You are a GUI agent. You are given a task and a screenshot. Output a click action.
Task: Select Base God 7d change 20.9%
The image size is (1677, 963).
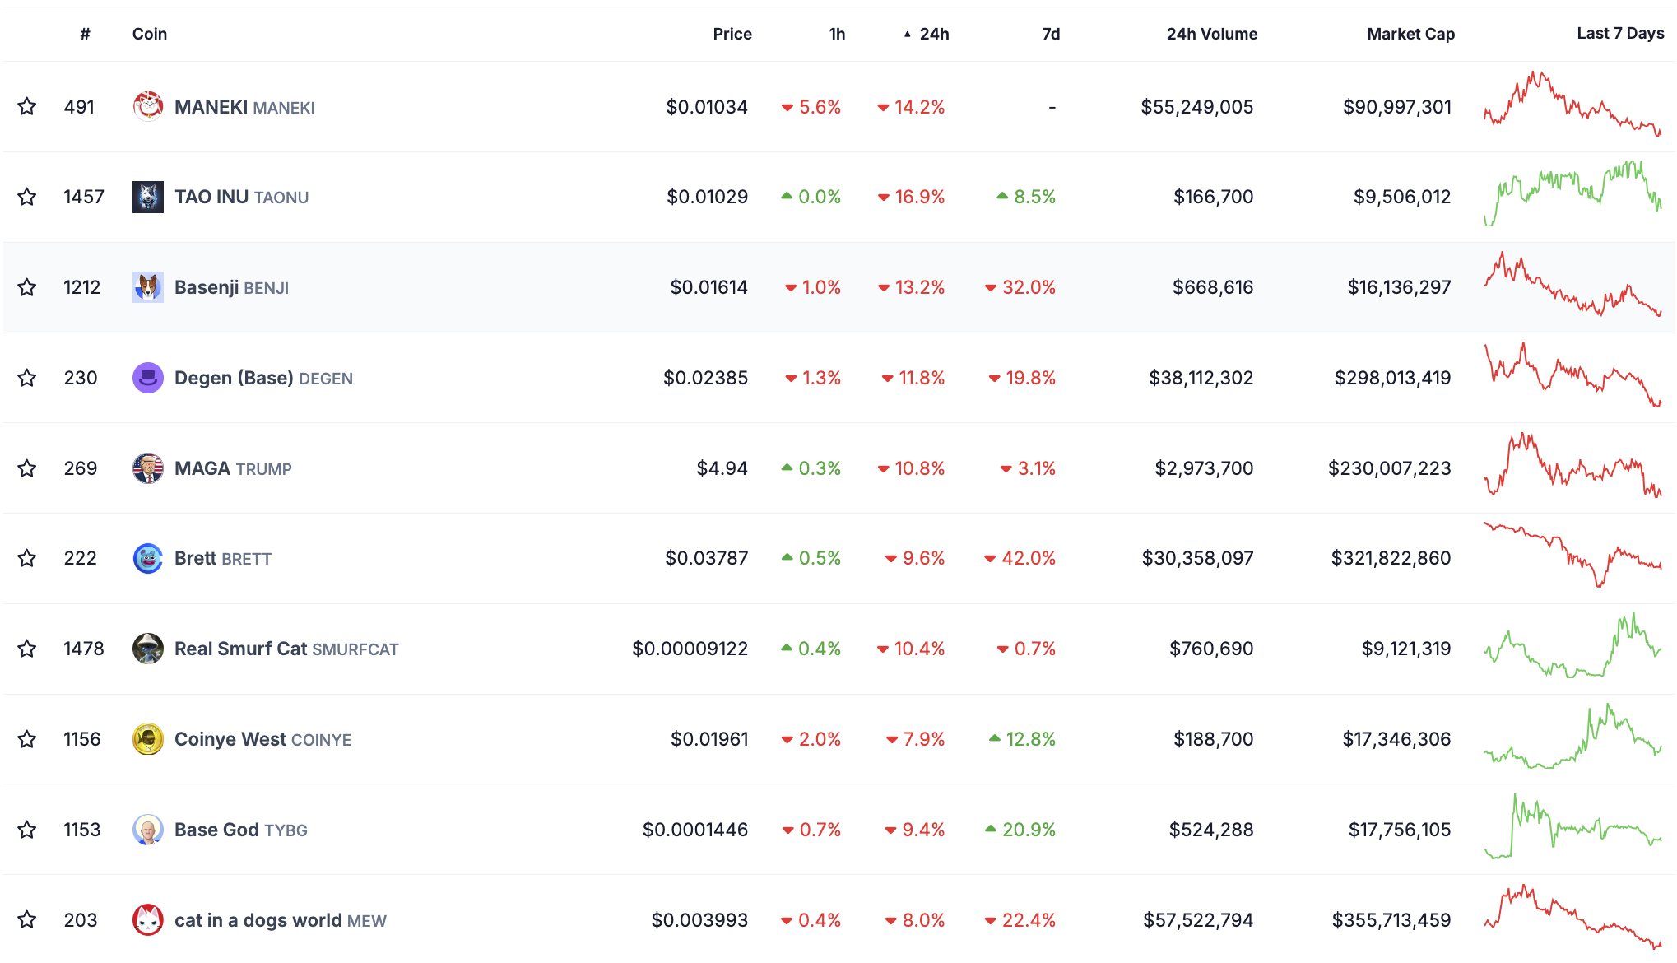[x=1020, y=830]
